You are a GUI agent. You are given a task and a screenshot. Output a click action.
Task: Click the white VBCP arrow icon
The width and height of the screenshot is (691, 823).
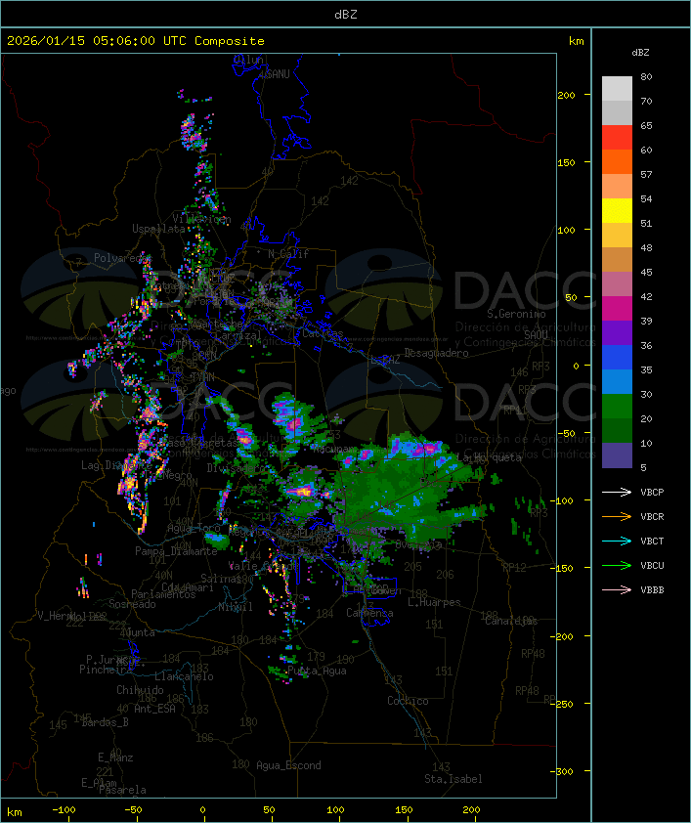click(617, 492)
